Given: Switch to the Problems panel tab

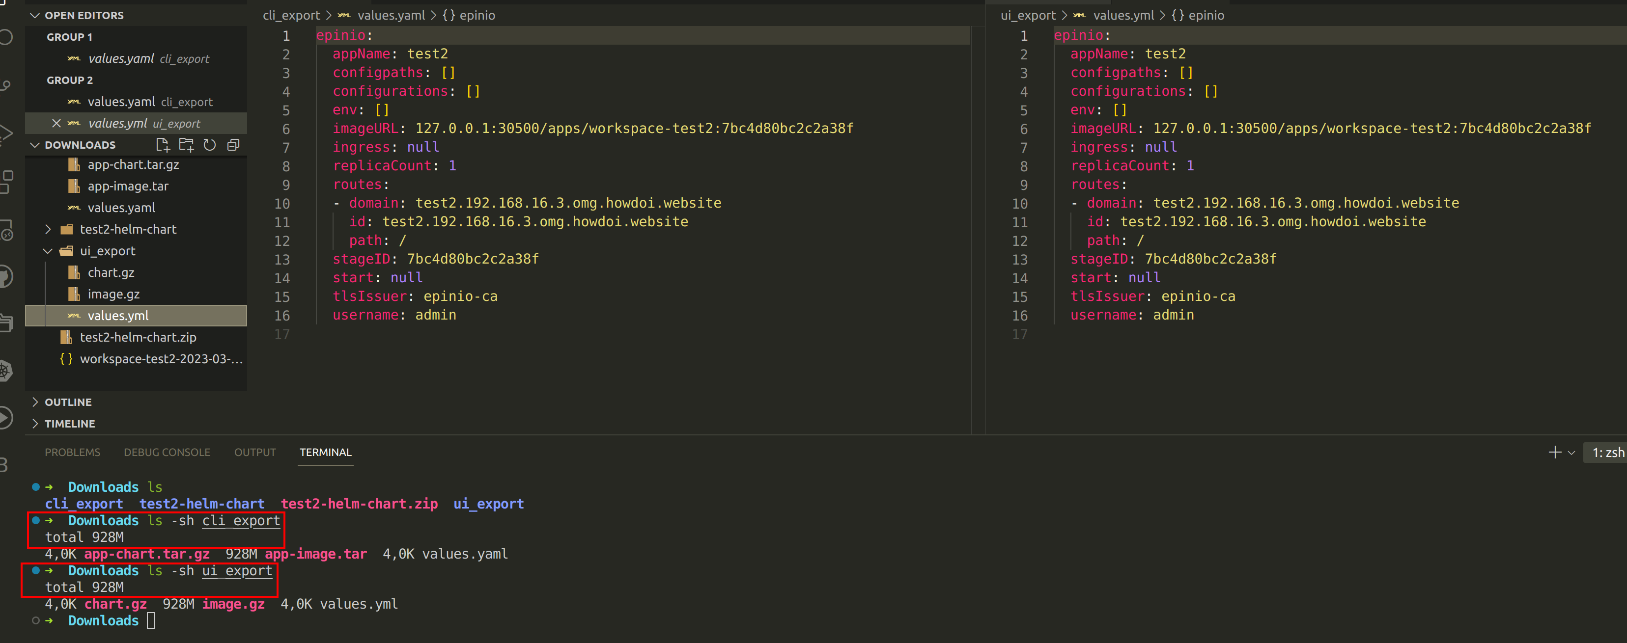Looking at the screenshot, I should click(73, 453).
